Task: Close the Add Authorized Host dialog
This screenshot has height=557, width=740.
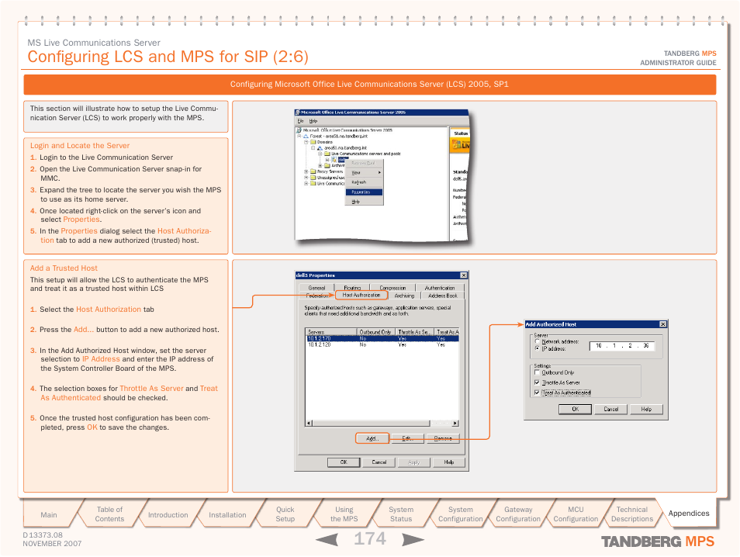Action: tap(662, 324)
